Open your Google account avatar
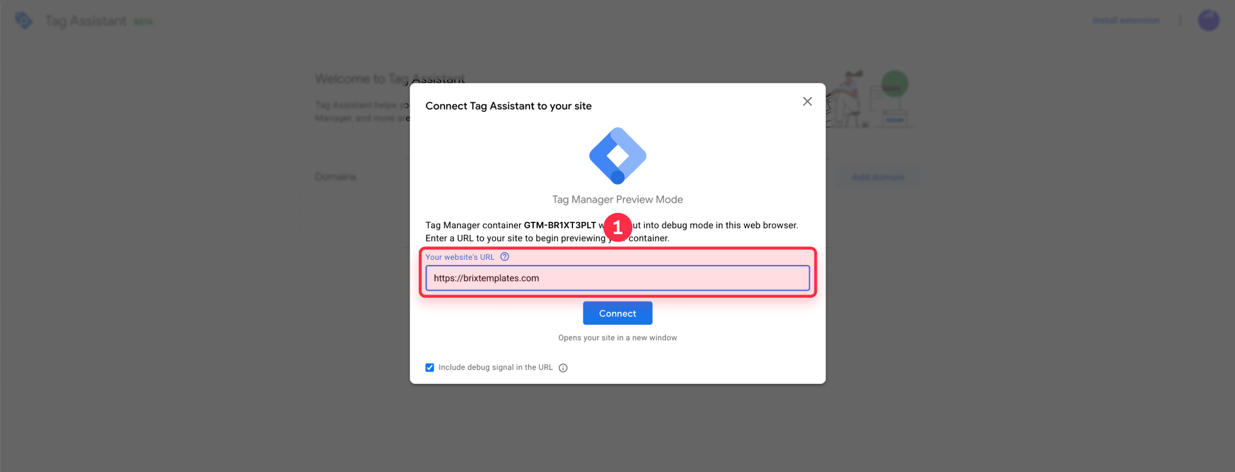Image resolution: width=1235 pixels, height=472 pixels. (x=1209, y=20)
